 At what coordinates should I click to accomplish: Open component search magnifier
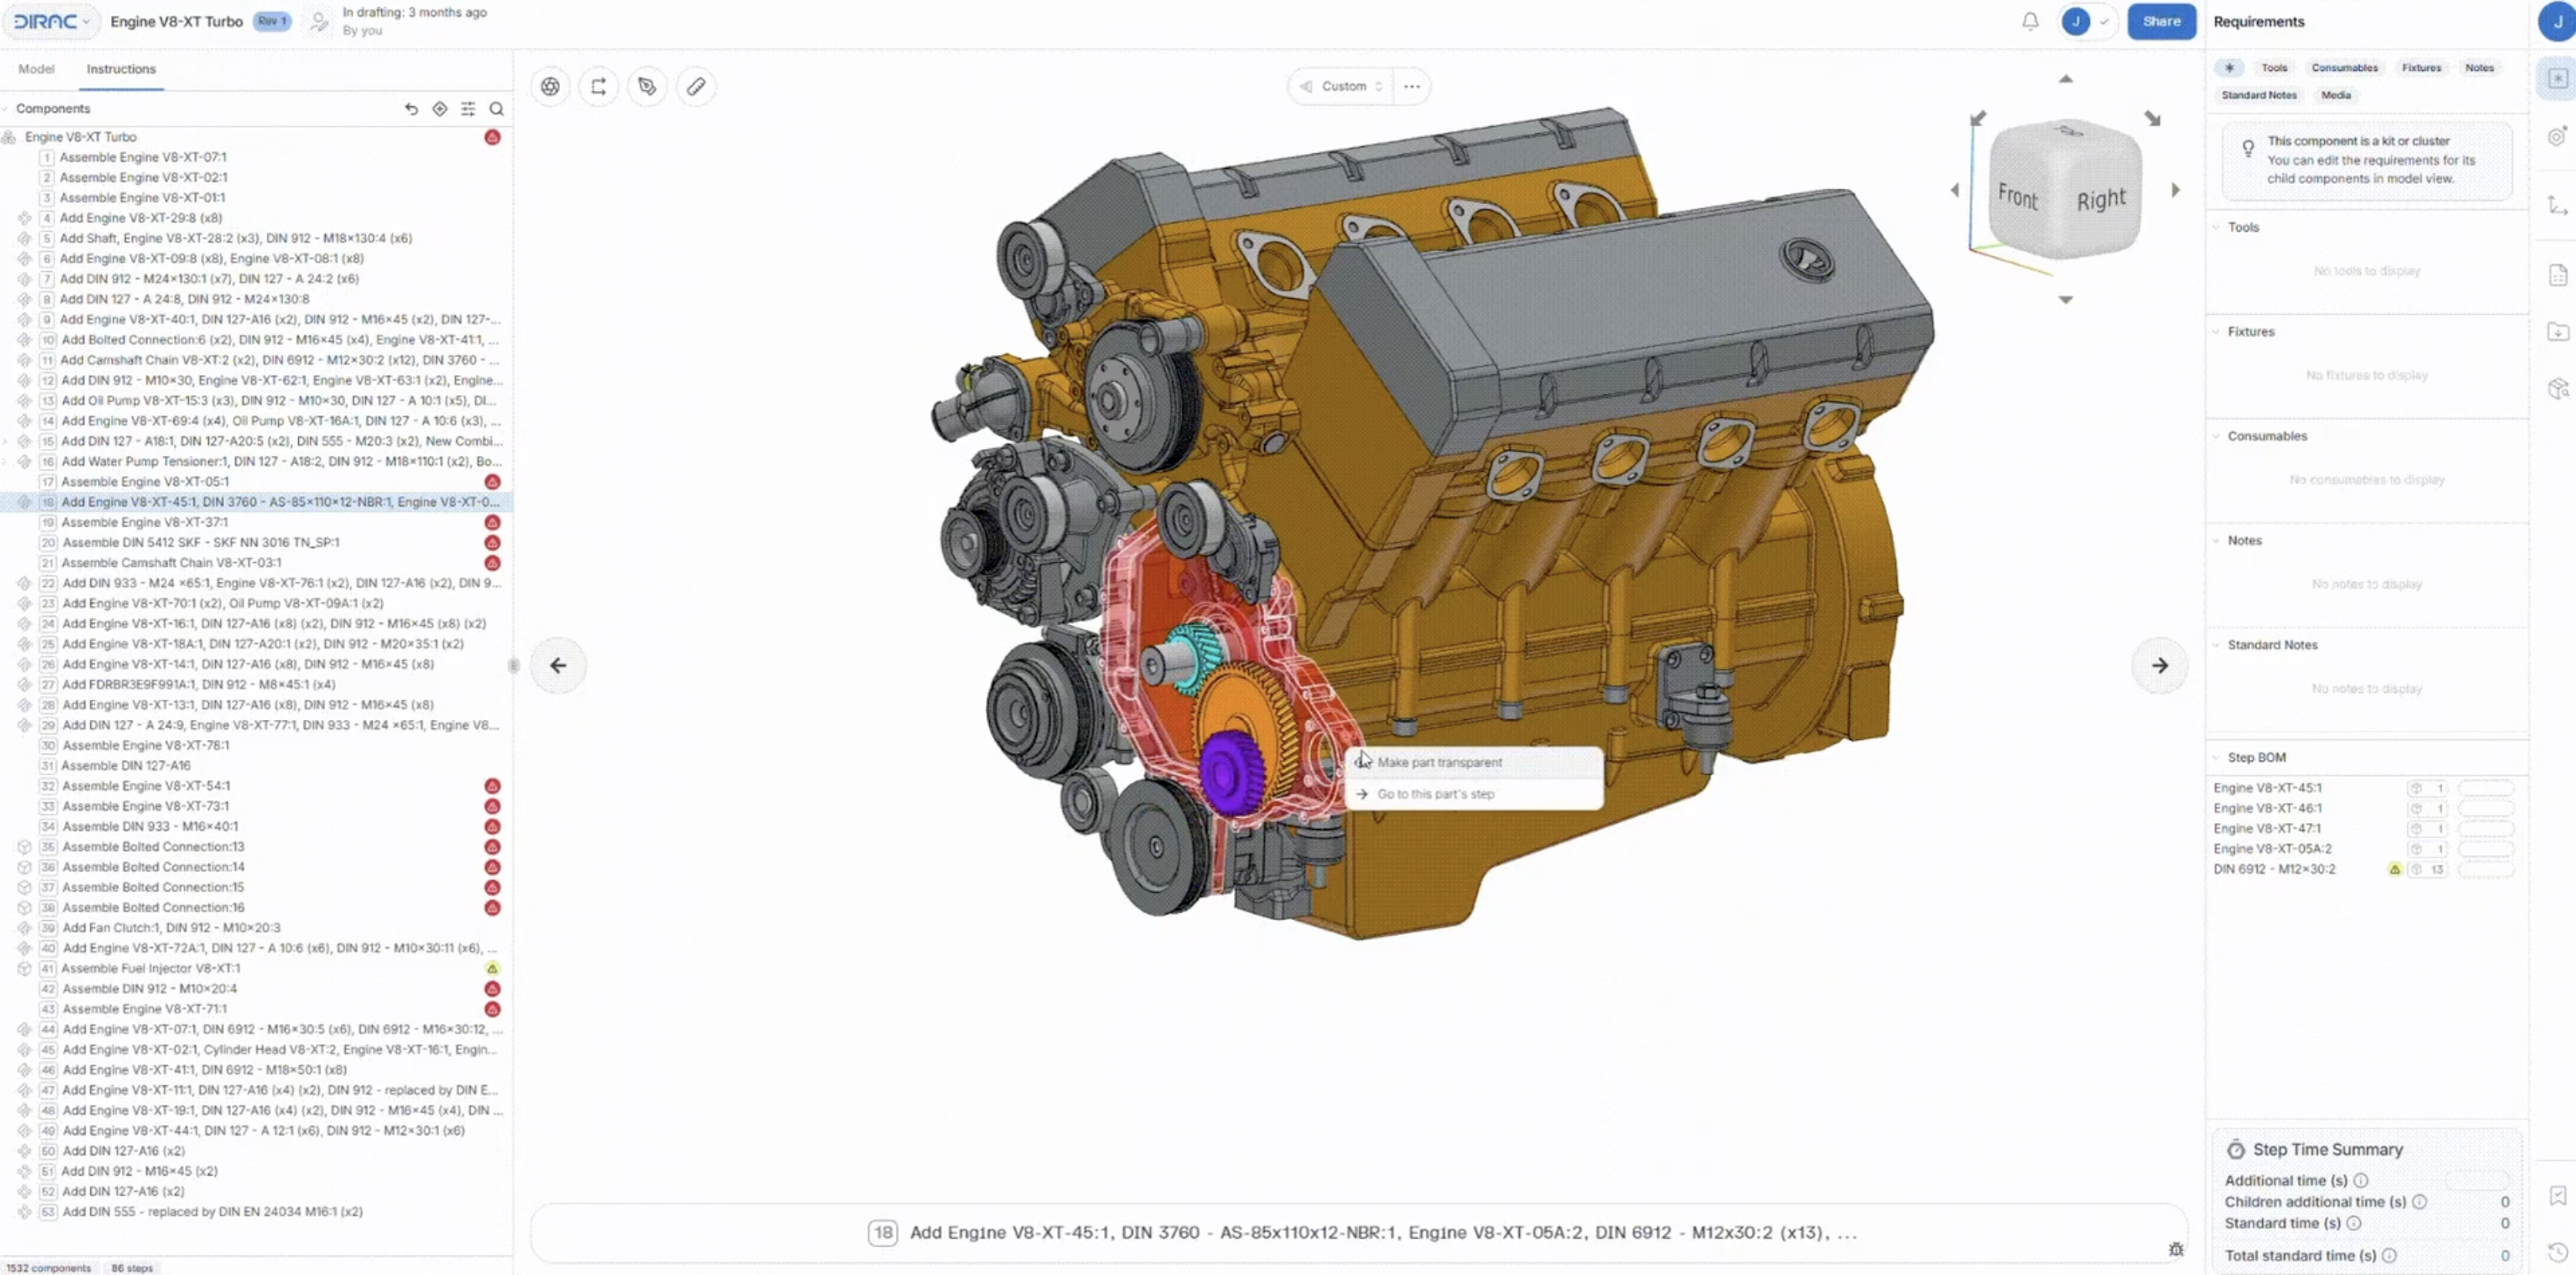pyautogui.click(x=496, y=109)
